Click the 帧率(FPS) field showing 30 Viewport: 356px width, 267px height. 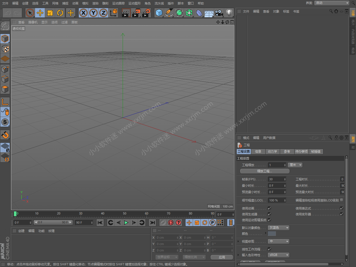point(277,179)
